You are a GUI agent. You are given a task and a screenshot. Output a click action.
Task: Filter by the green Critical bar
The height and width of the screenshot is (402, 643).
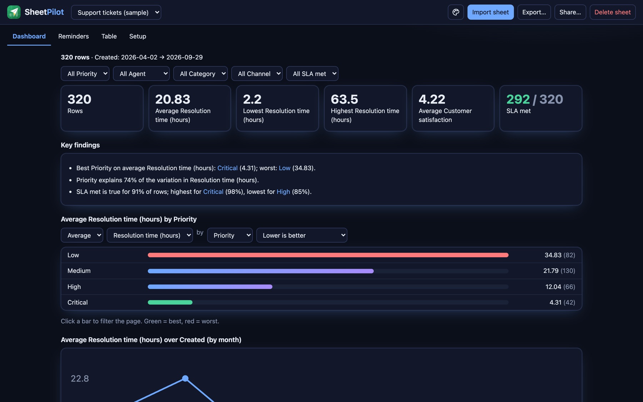170,302
